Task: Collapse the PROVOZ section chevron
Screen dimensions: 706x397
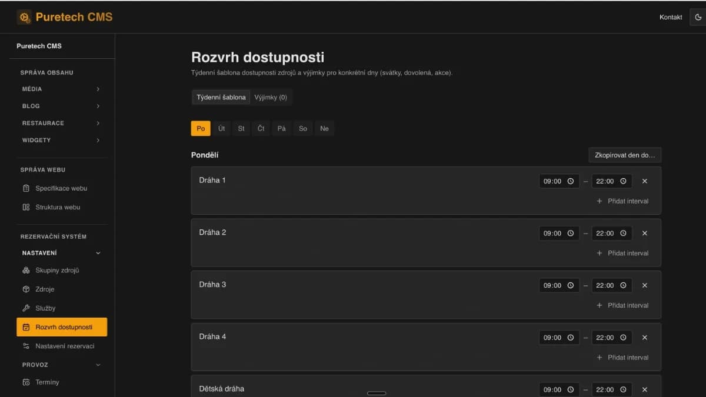Action: pyautogui.click(x=98, y=365)
